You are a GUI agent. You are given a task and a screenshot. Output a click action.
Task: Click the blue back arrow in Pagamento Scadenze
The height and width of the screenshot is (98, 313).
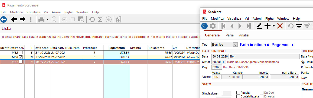(x=4, y=19)
